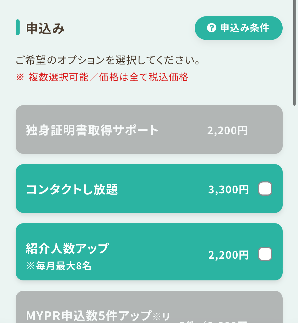The image size is (298, 323).
Task: Click the question mark icon in 申込み条件
Action: [211, 28]
